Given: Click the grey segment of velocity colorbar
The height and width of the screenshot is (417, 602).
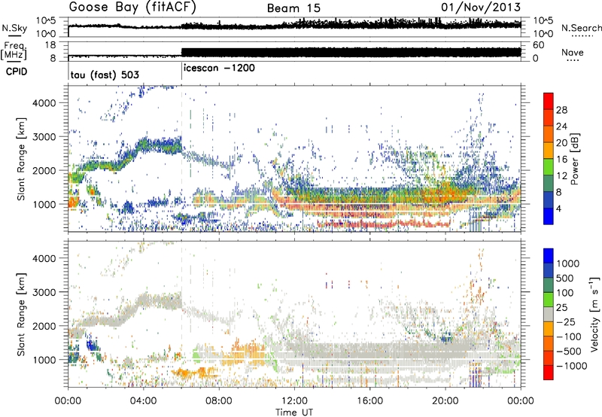Looking at the screenshot, I should click(549, 314).
